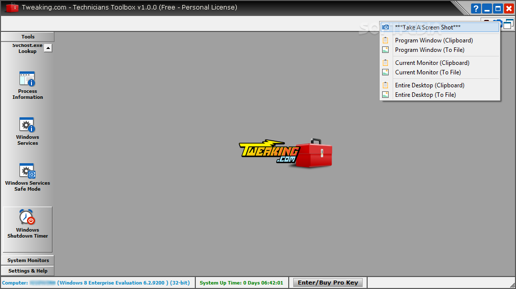This screenshot has width=516, height=289.
Task: Choose Current Monitor (To File)
Action: pyautogui.click(x=440, y=72)
